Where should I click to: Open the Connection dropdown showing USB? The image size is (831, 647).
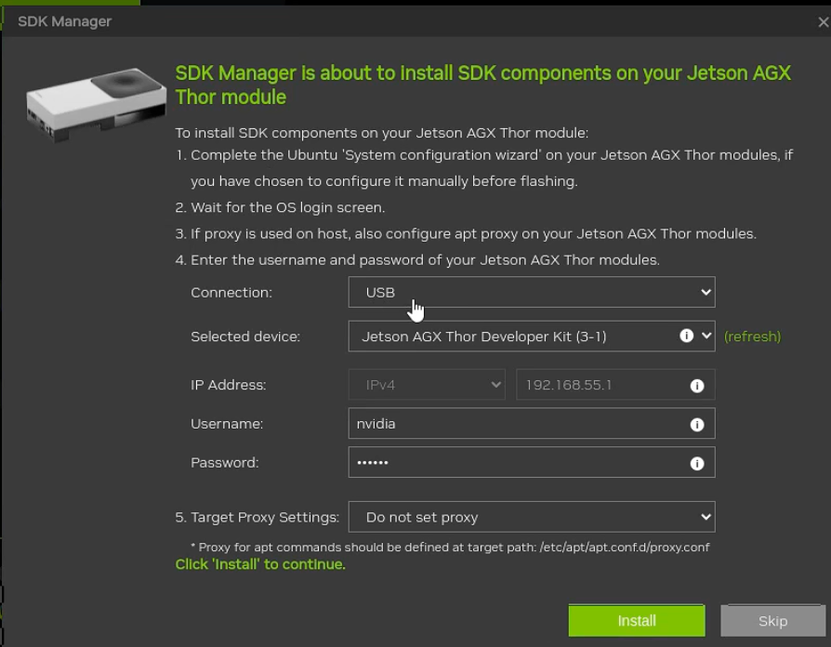(x=532, y=292)
